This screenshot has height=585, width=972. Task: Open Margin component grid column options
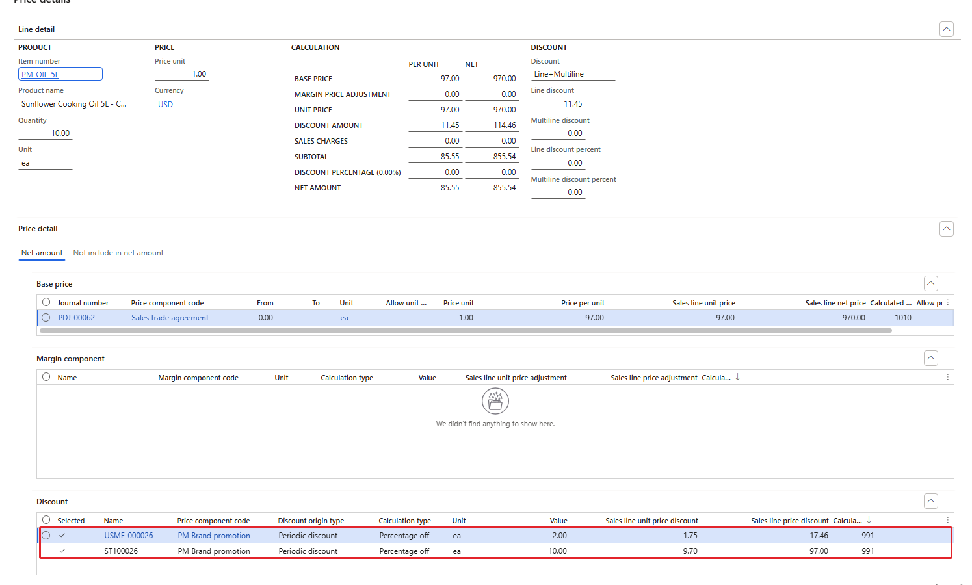pyautogui.click(x=948, y=377)
